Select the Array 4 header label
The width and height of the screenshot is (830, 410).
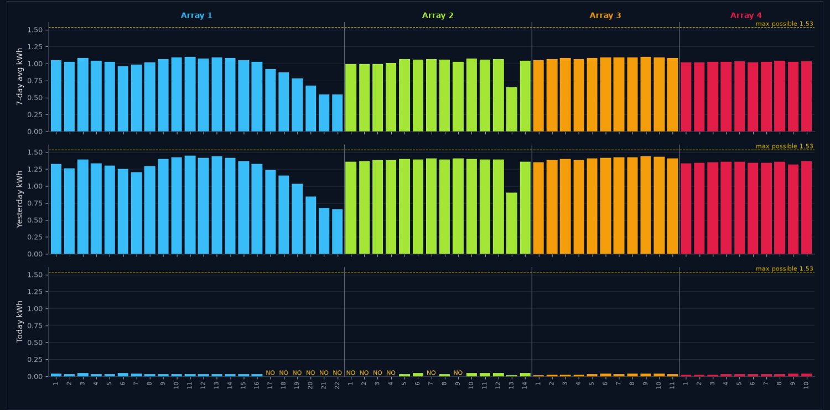746,15
